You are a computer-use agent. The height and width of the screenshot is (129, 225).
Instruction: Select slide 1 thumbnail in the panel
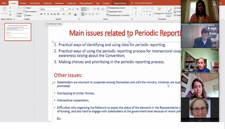(x=18, y=32)
